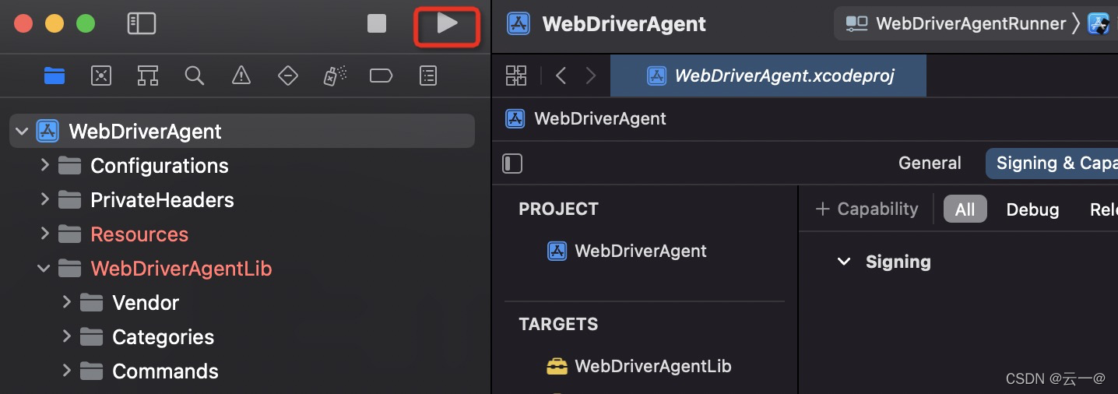
Task: Show All configurations filter
Action: coord(965,209)
